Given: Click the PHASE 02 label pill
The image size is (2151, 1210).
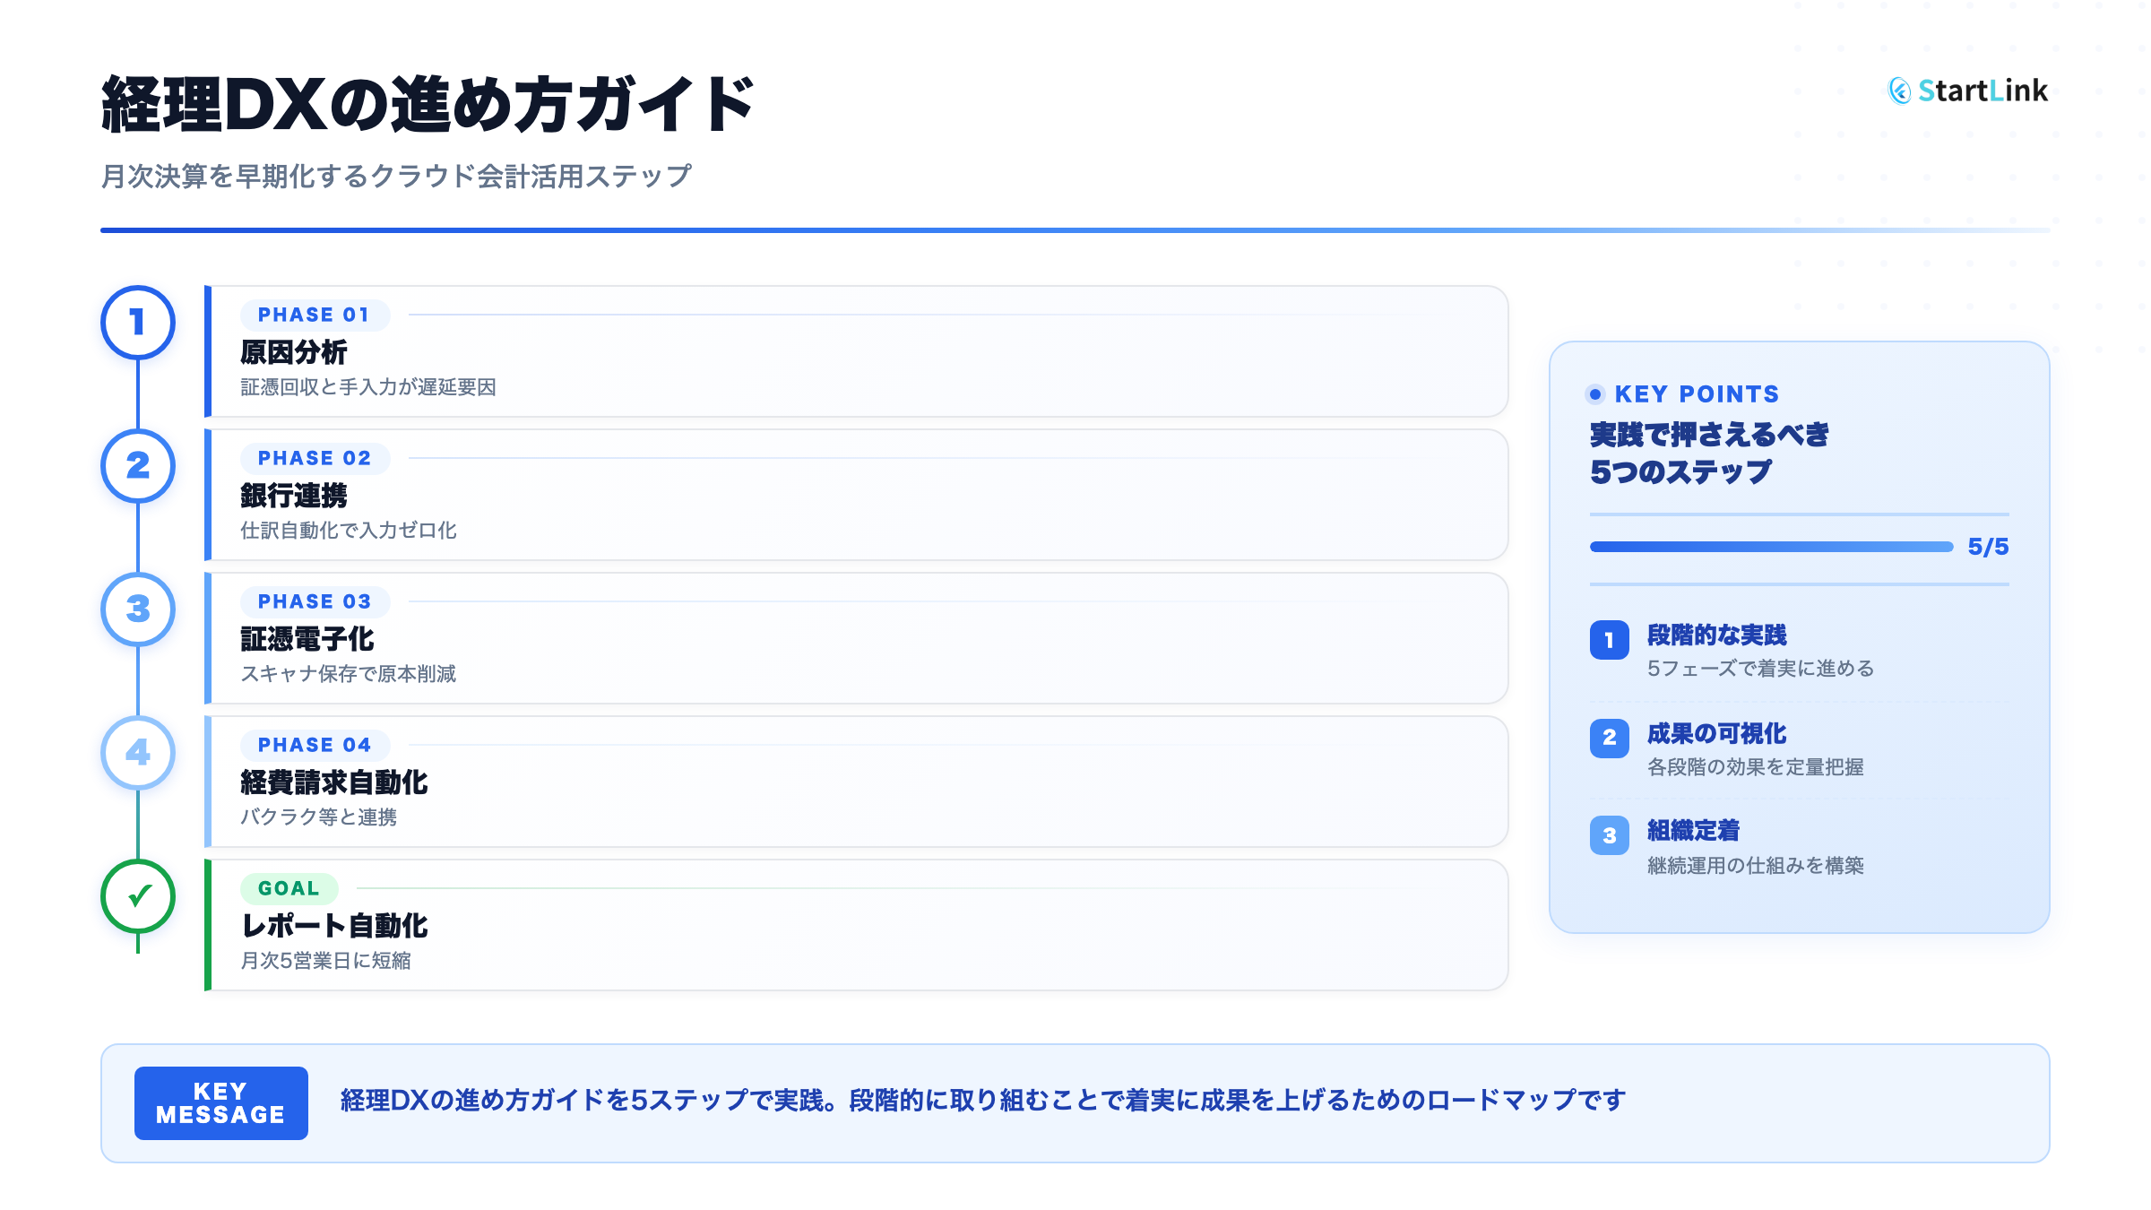Looking at the screenshot, I should click(314, 459).
